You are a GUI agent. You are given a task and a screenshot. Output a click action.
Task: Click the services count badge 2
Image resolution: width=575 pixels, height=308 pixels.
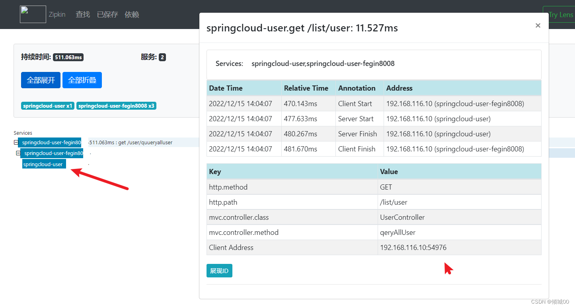tap(162, 57)
